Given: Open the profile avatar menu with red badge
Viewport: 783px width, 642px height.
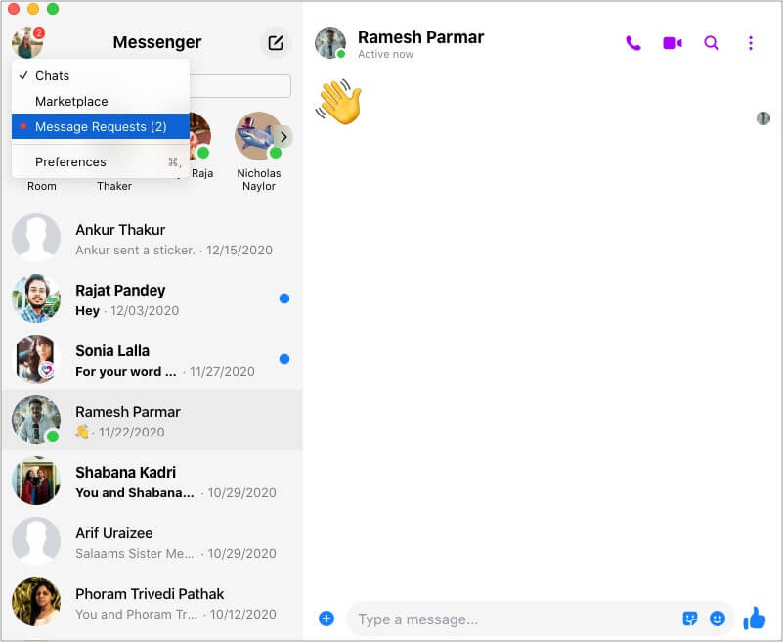Looking at the screenshot, I should 27,43.
